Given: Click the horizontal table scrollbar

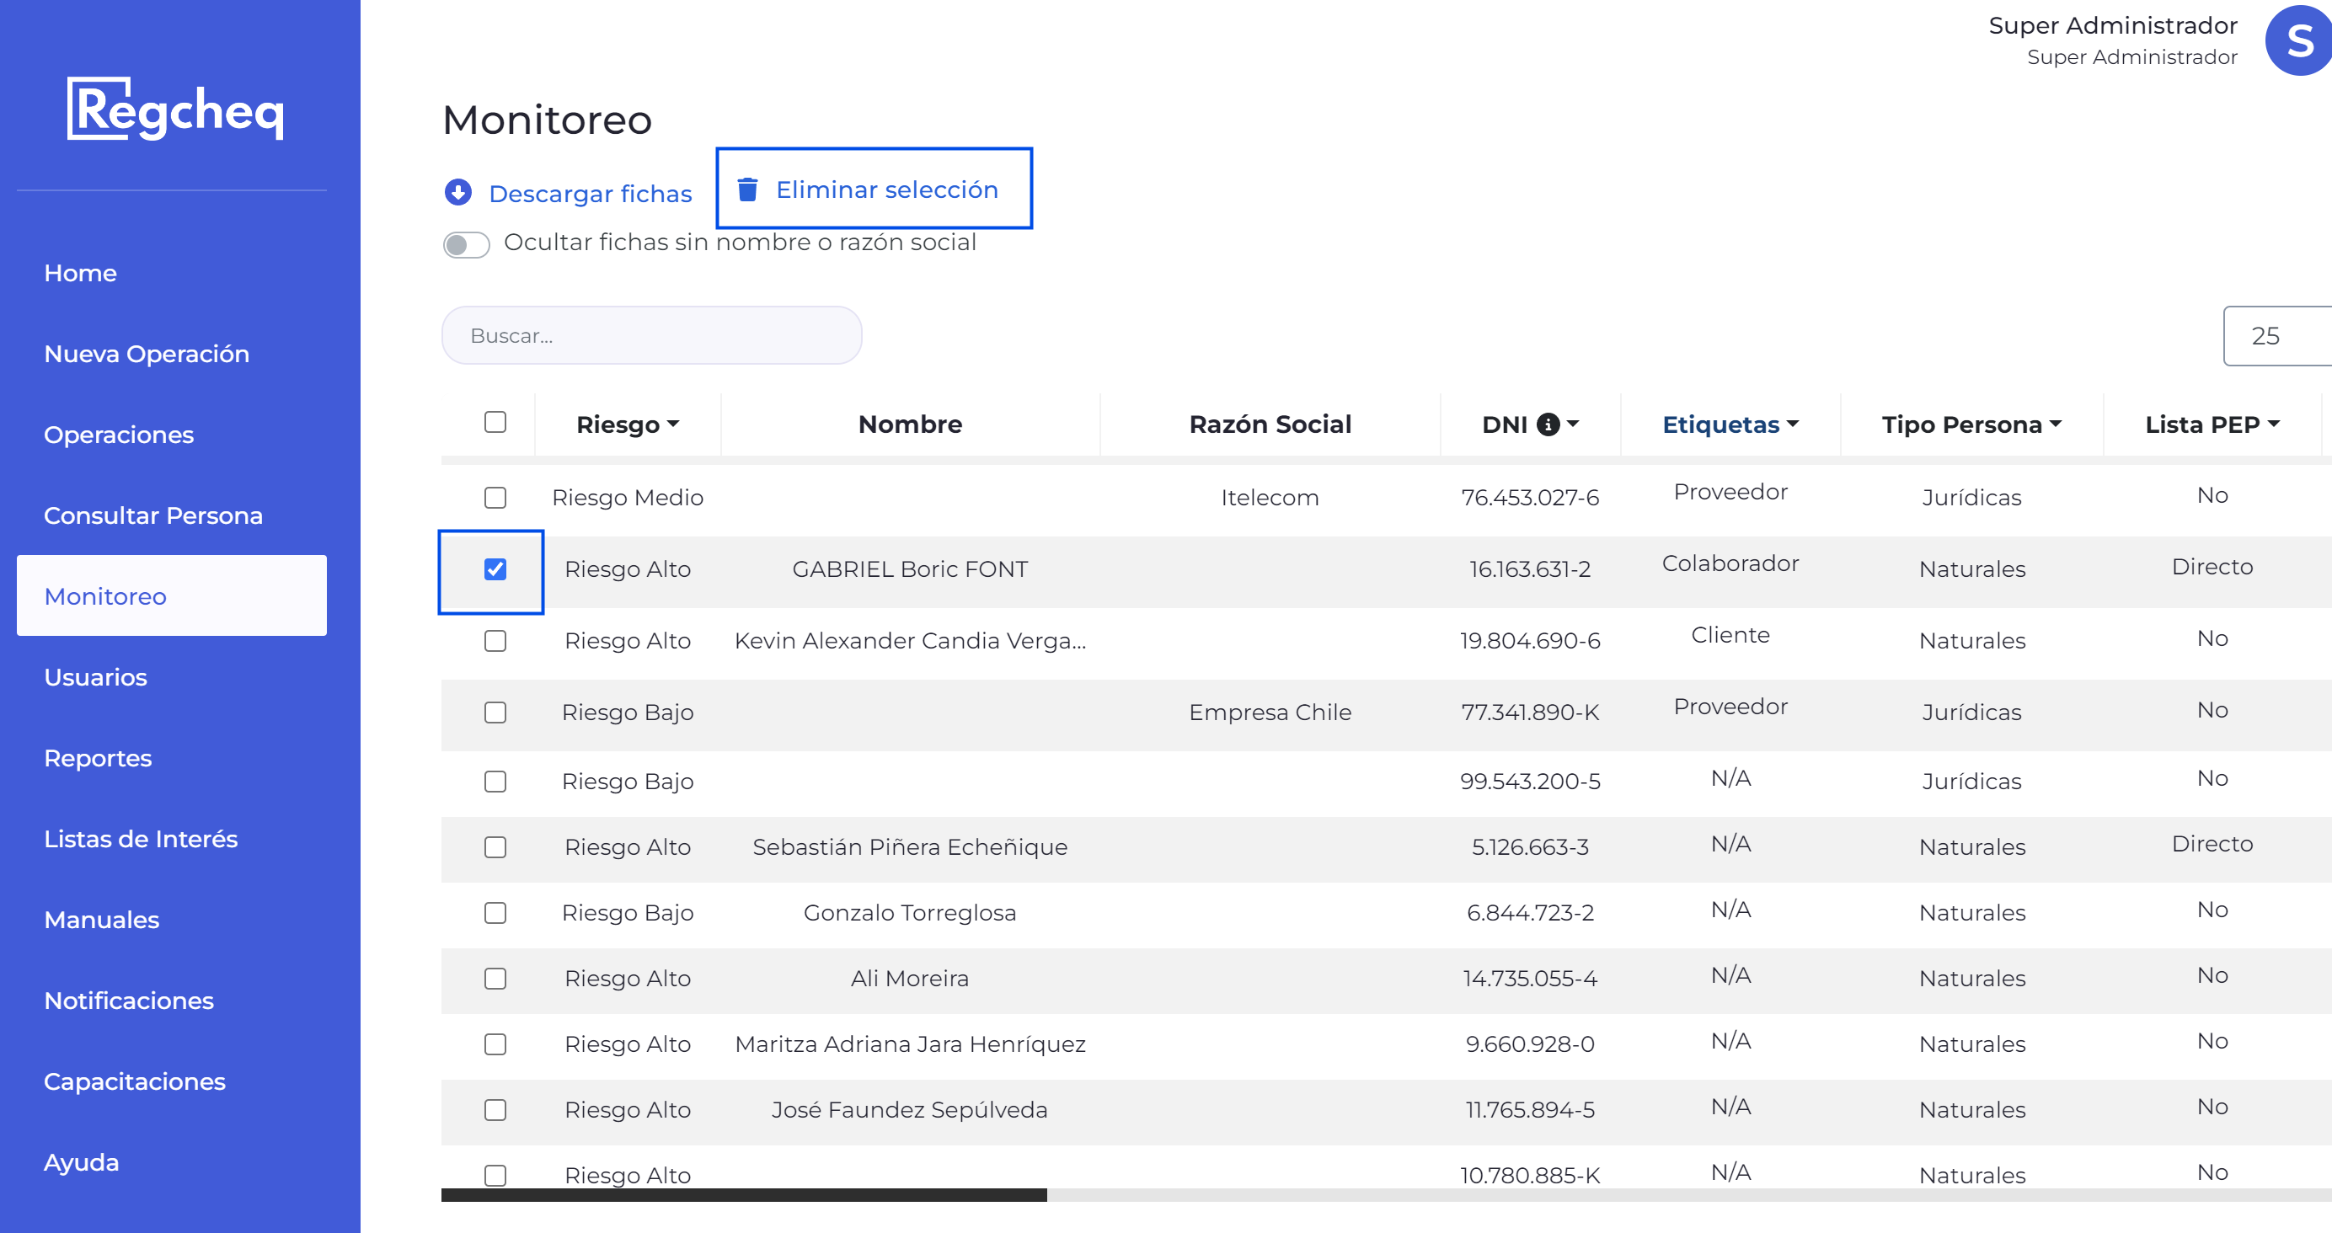Looking at the screenshot, I should click(743, 1195).
